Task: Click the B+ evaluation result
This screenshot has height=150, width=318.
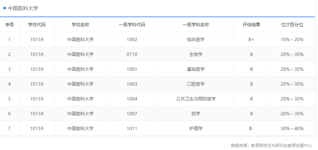Action: click(x=251, y=39)
